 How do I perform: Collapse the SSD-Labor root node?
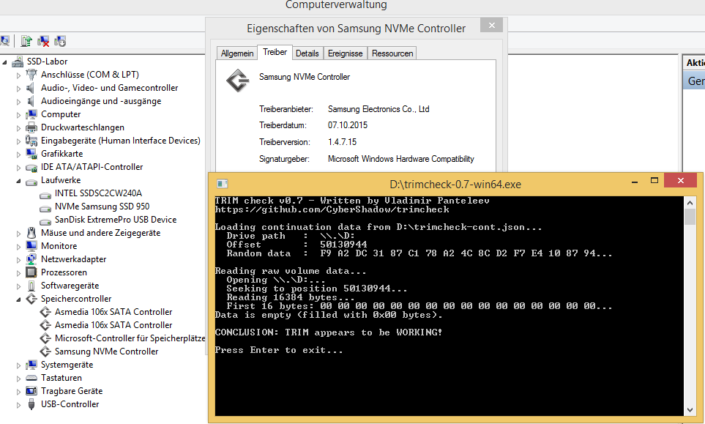pos(5,62)
